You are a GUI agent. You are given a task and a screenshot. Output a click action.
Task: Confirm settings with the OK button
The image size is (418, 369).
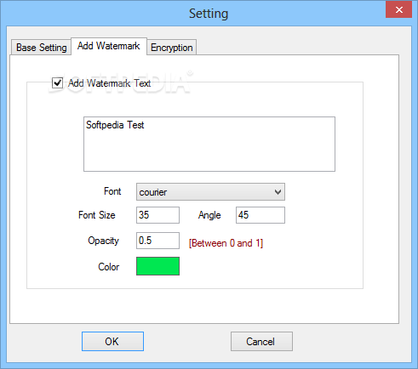pyautogui.click(x=112, y=341)
